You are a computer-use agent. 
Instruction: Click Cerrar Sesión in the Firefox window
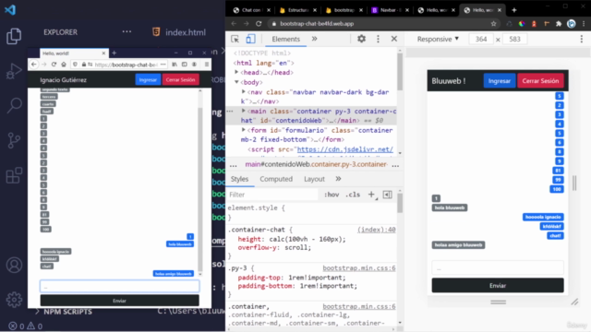(180, 80)
